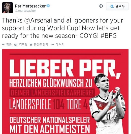The width and height of the screenshot is (131, 134).
Task: Open the red LIEBER PER attached image
Action: [x=65, y=91]
